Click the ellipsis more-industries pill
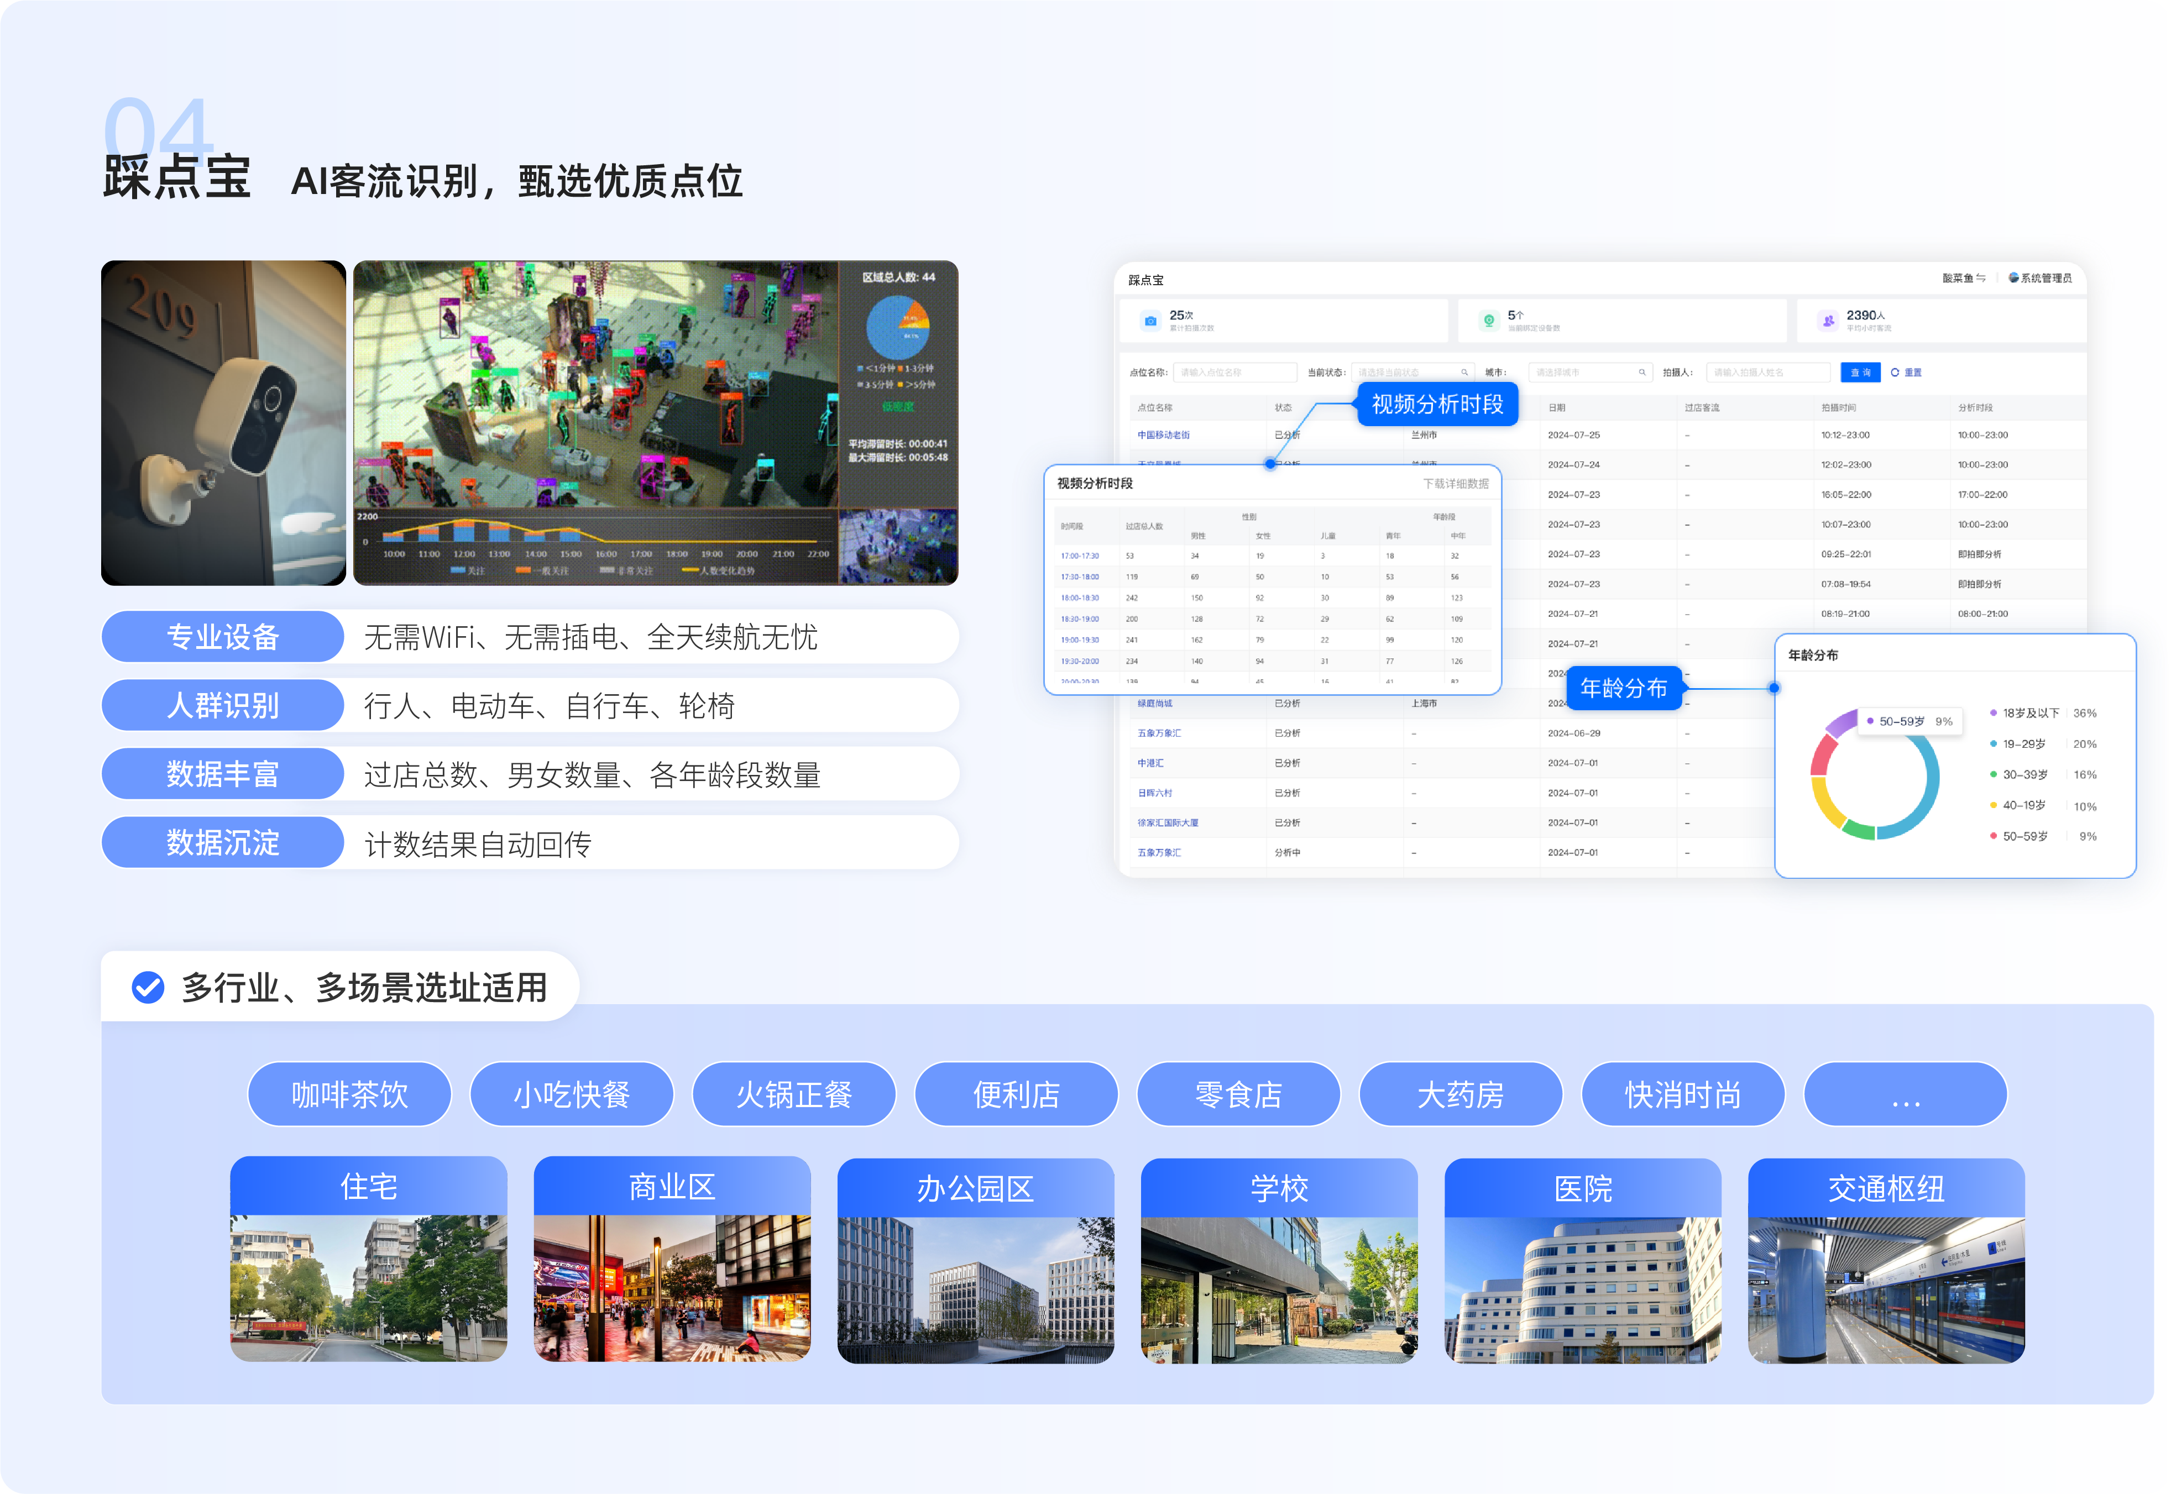This screenshot has height=1494, width=2171. click(x=1905, y=1094)
